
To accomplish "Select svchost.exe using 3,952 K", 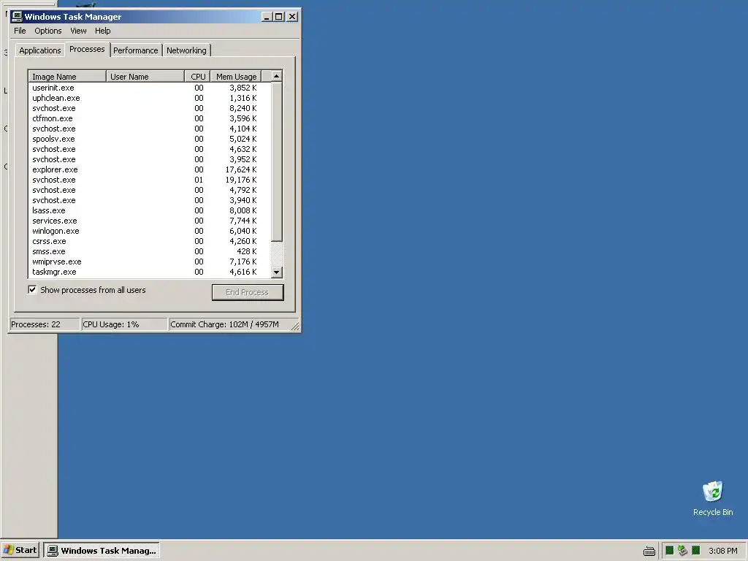I will [x=149, y=160].
